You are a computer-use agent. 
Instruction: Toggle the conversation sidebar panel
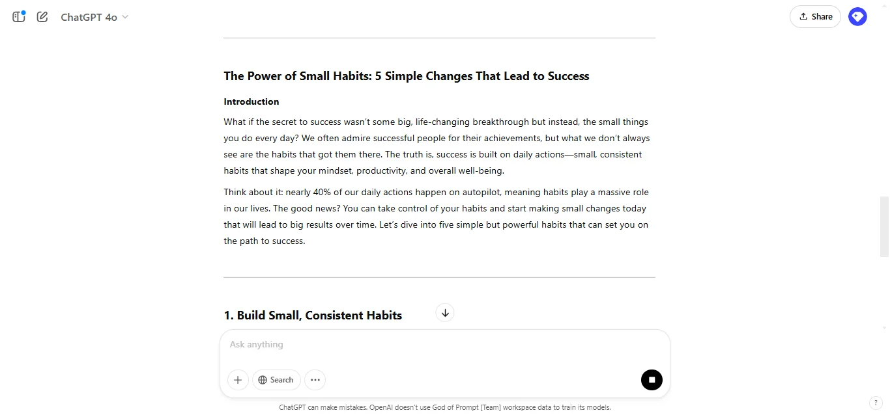pos(18,16)
